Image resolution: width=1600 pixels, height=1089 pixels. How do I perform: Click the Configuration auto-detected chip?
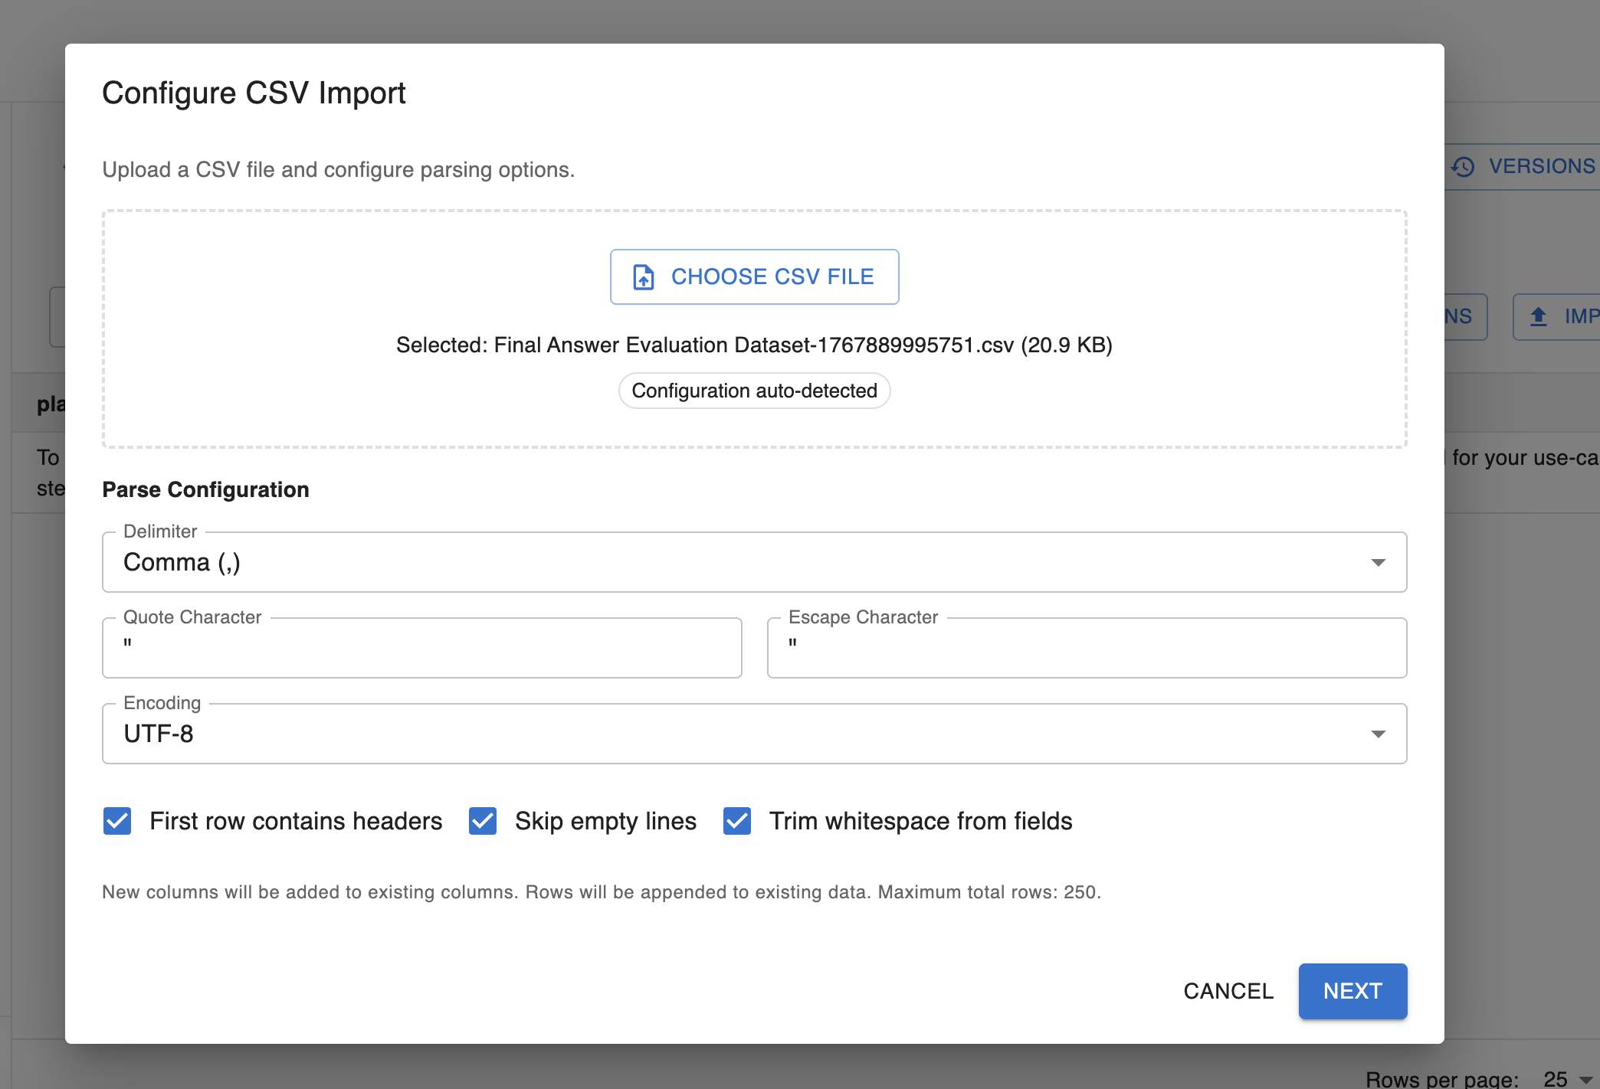754,391
